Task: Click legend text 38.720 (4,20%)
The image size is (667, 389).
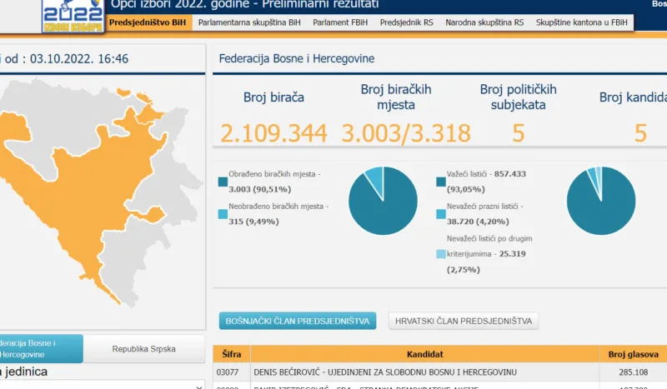Action: coord(478,222)
